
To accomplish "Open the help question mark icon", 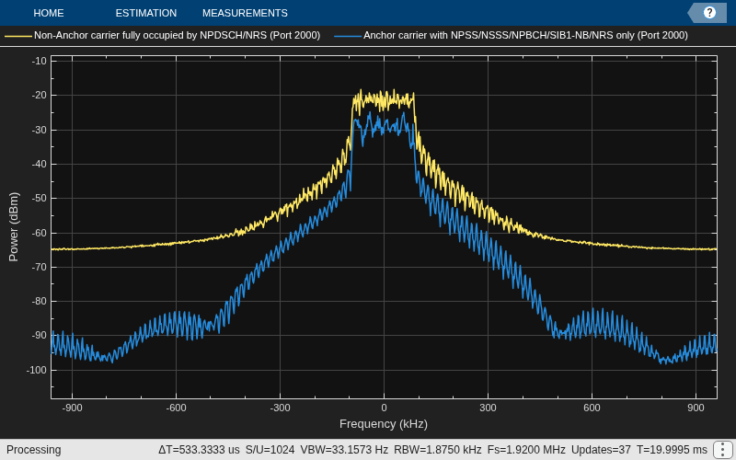I will click(709, 13).
